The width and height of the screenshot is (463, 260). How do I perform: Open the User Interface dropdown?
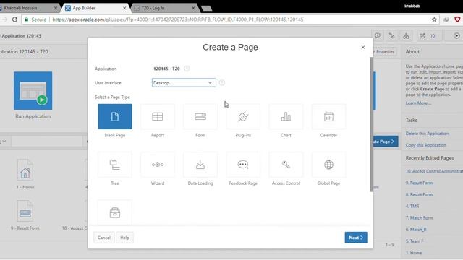[184, 83]
